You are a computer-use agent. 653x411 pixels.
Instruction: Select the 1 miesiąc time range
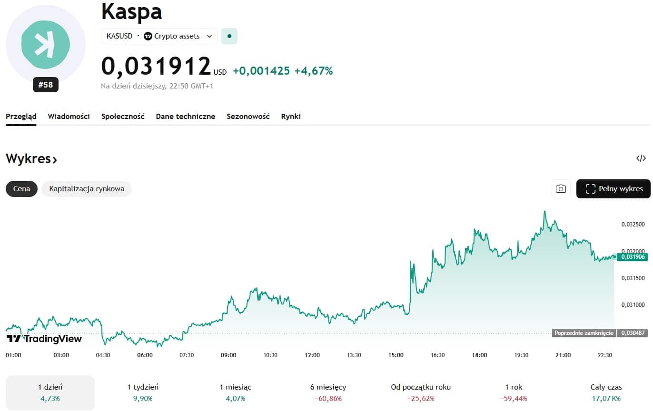coord(236,392)
